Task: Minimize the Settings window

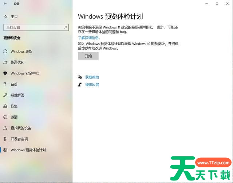Action: pyautogui.click(x=206, y=4)
